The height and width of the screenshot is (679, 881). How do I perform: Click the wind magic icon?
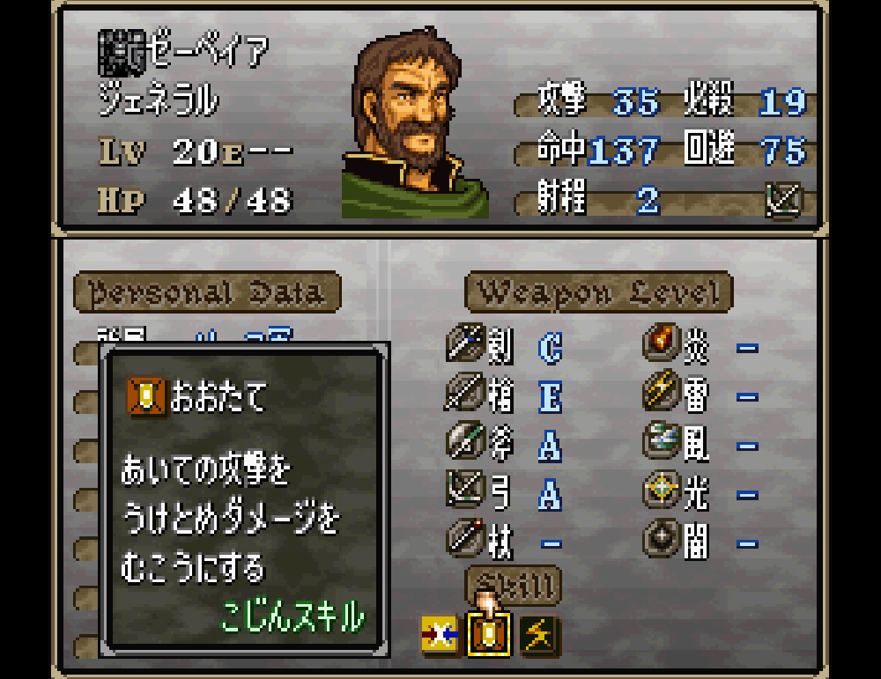pos(662,440)
